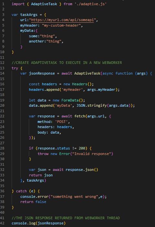This screenshot has height=227, width=155.
Task: Click 'taskArgs' argument on line 34
Action: (x=35, y=181)
